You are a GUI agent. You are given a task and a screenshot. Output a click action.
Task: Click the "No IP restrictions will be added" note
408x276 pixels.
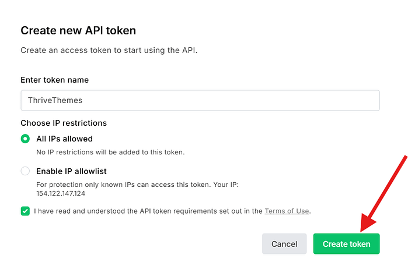pyautogui.click(x=110, y=152)
